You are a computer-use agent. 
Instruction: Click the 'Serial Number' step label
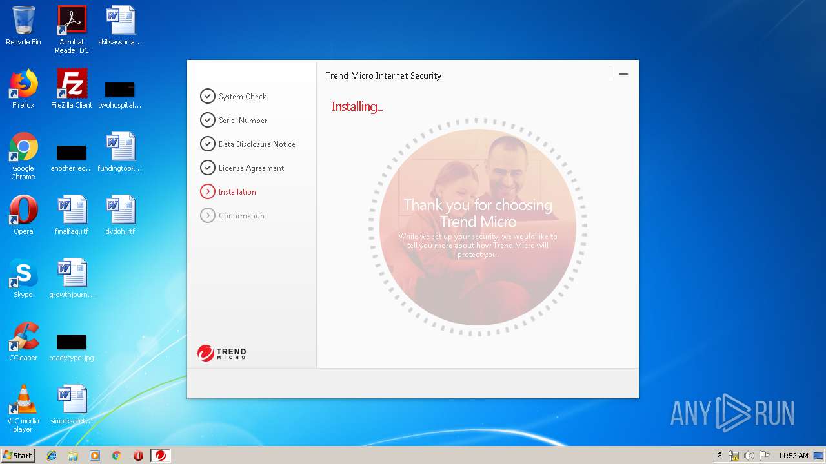[243, 121]
